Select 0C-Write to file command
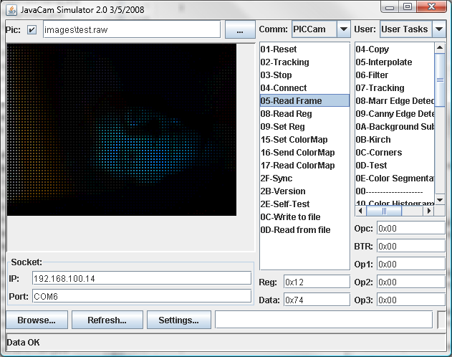Image resolution: width=452 pixels, height=357 pixels. click(x=304, y=217)
